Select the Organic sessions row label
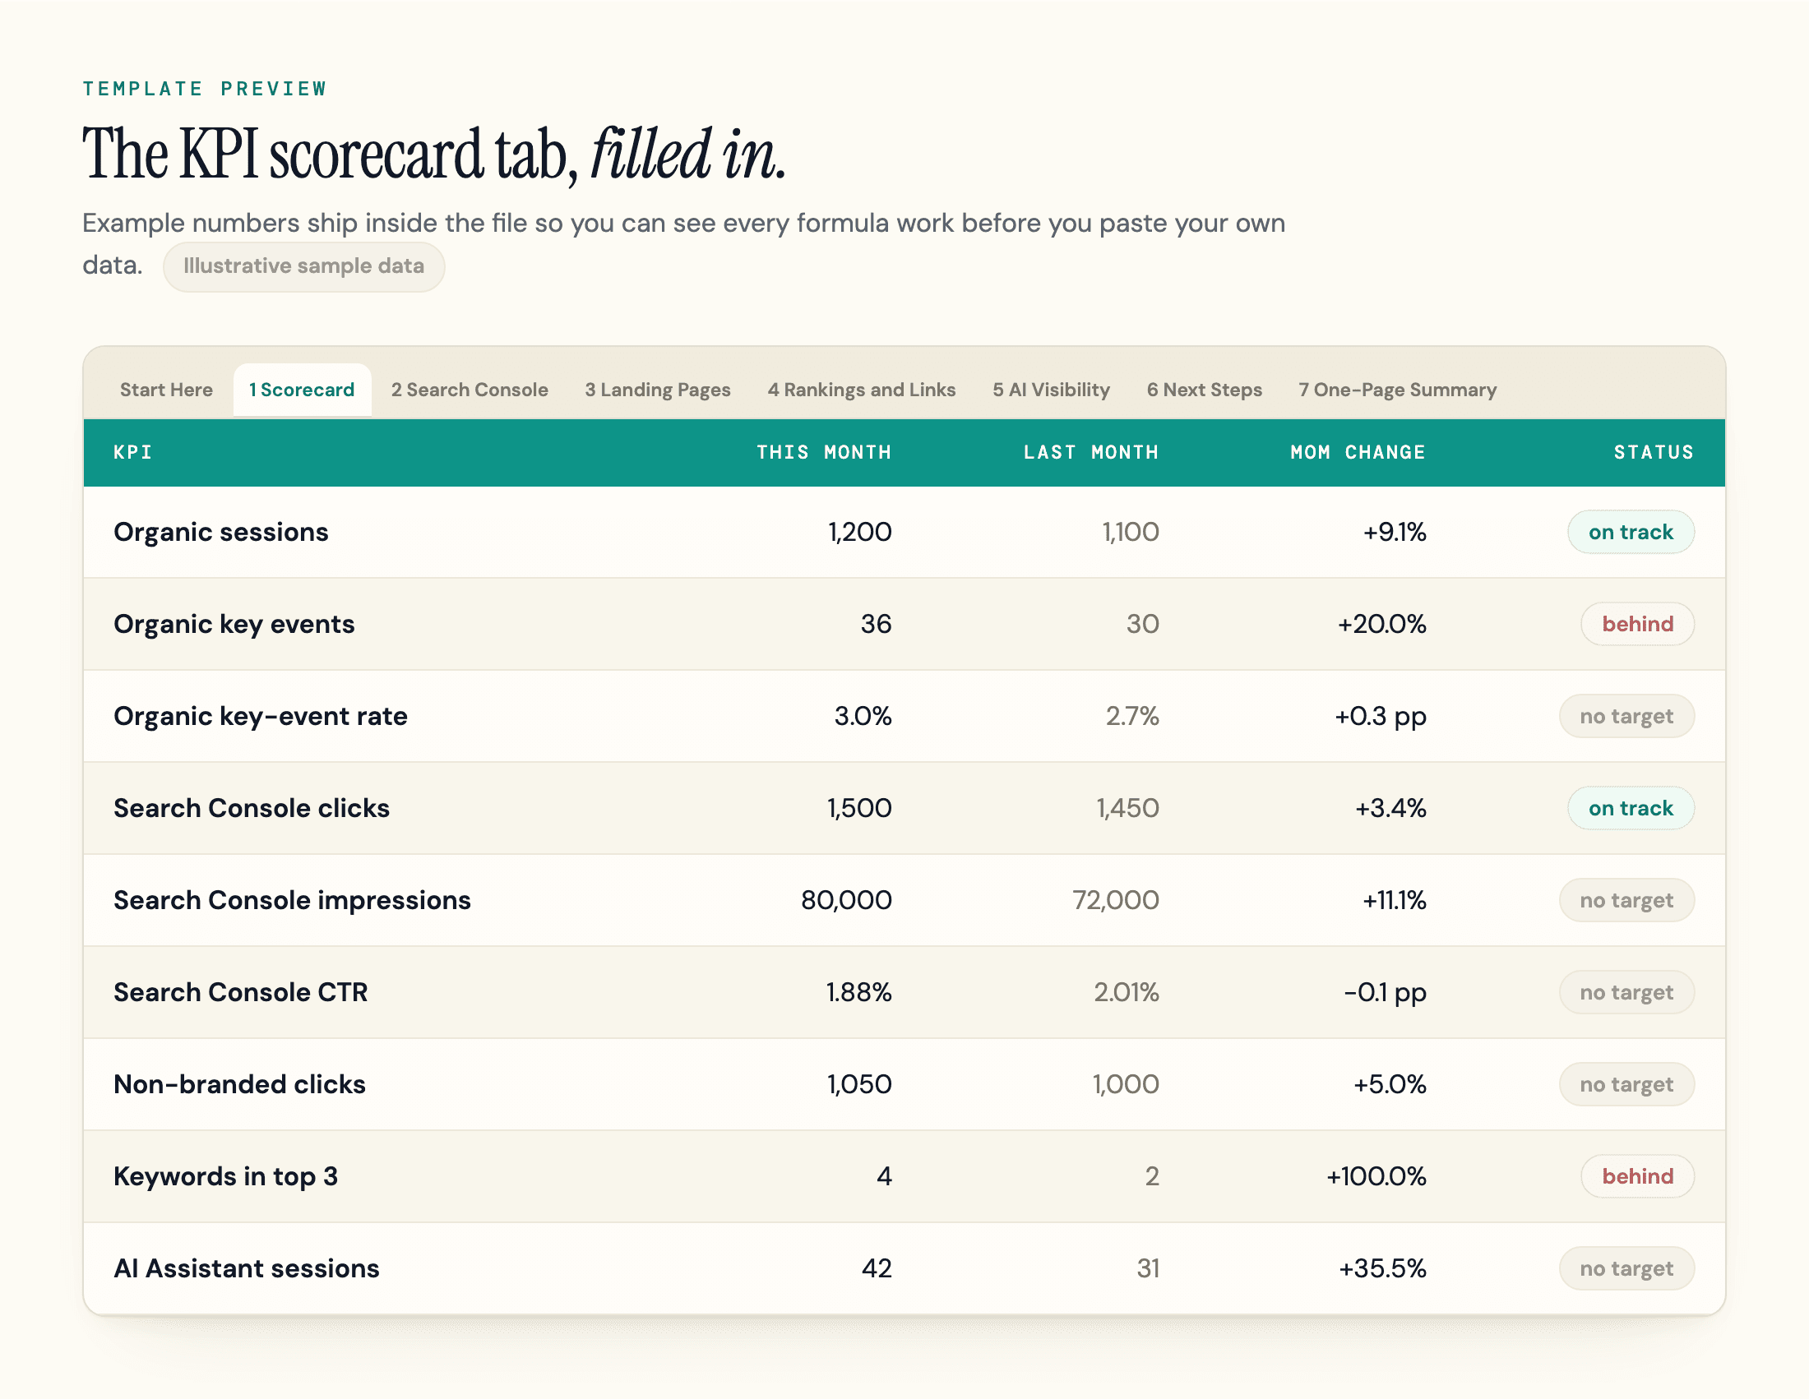 [221, 533]
